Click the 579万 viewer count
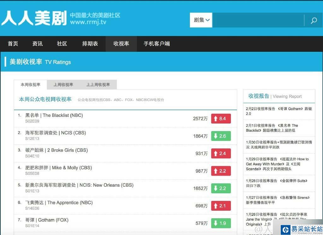 coord(202,223)
